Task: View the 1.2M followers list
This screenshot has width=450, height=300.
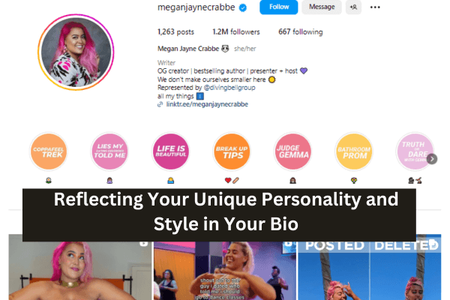Action: [x=236, y=31]
